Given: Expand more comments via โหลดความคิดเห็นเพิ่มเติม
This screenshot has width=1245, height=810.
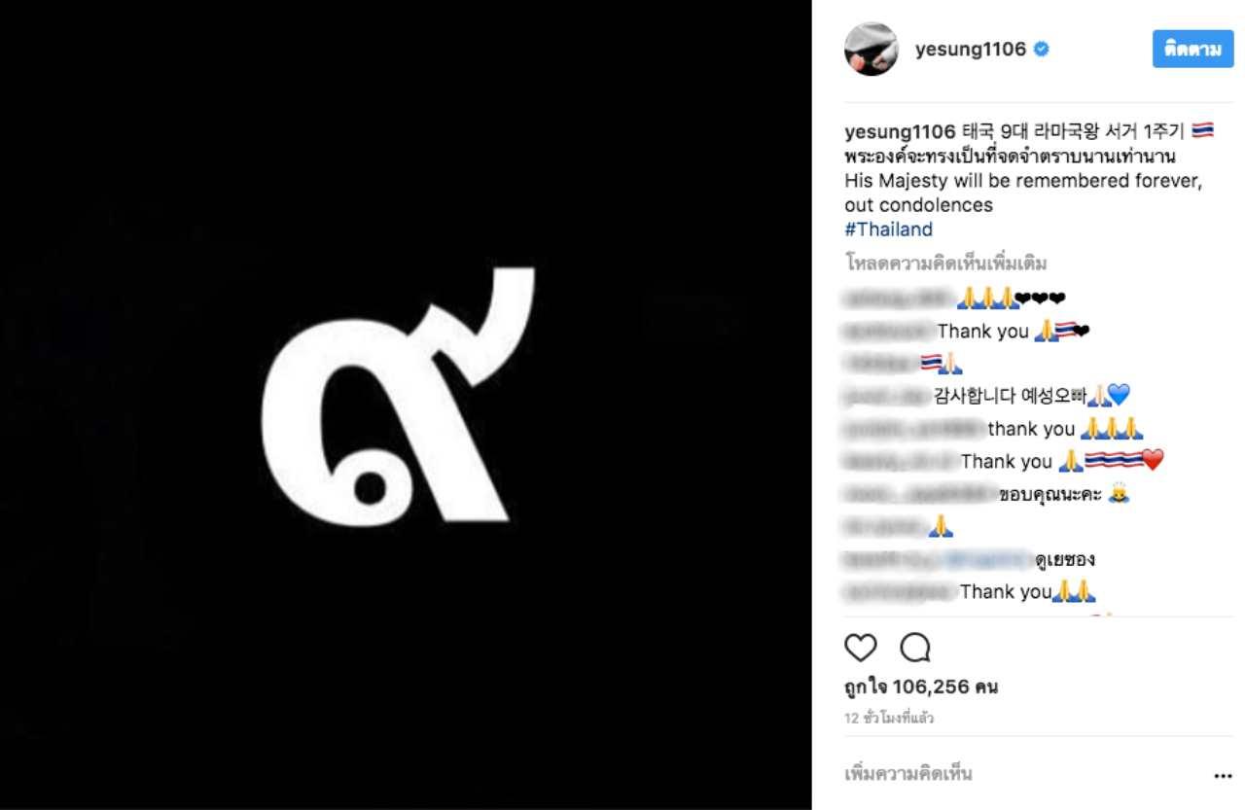Looking at the screenshot, I should point(945,264).
